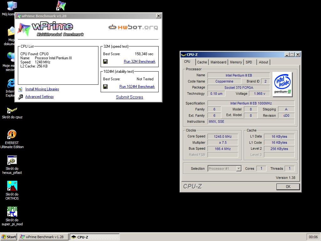Click the Cores value field
321x241 pixels.
[x=261, y=169]
